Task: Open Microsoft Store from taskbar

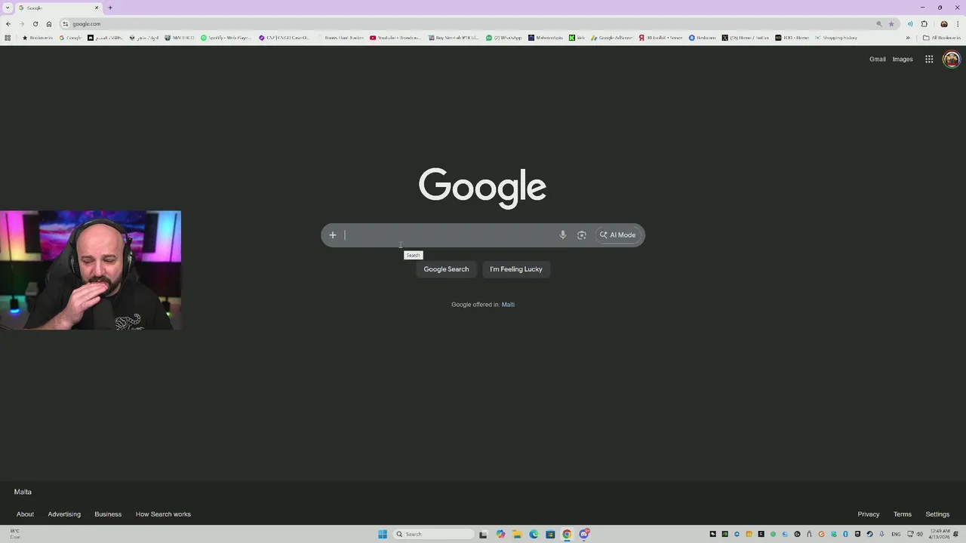Action: (x=550, y=534)
